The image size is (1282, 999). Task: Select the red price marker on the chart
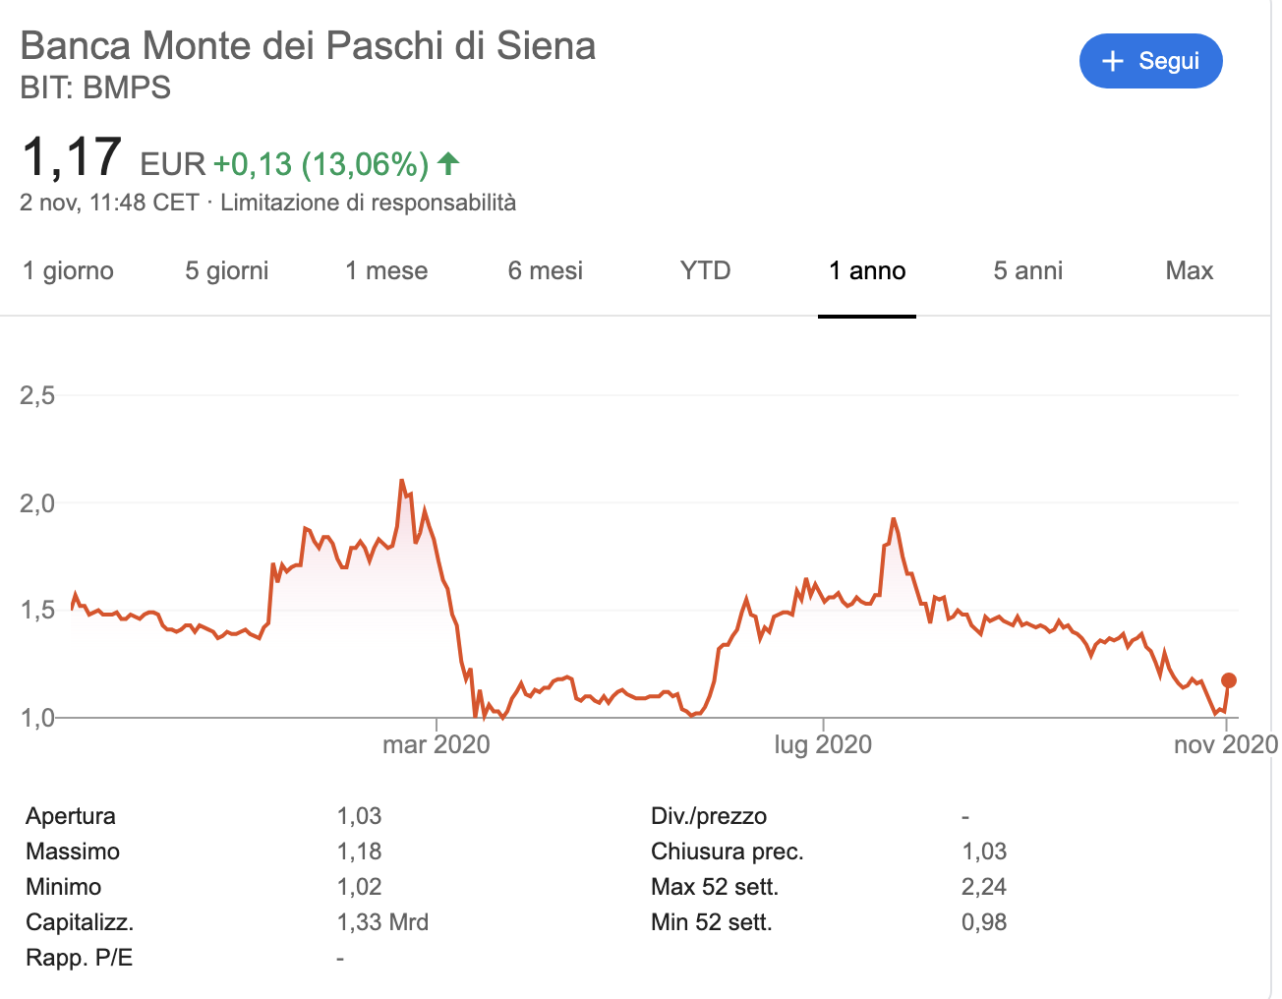pyautogui.click(x=1228, y=679)
